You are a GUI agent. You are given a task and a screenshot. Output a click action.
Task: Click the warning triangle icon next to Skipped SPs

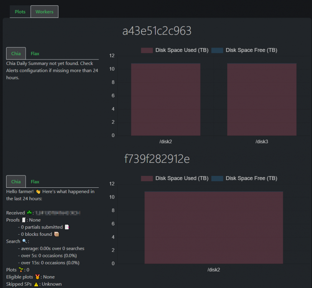click(36, 284)
